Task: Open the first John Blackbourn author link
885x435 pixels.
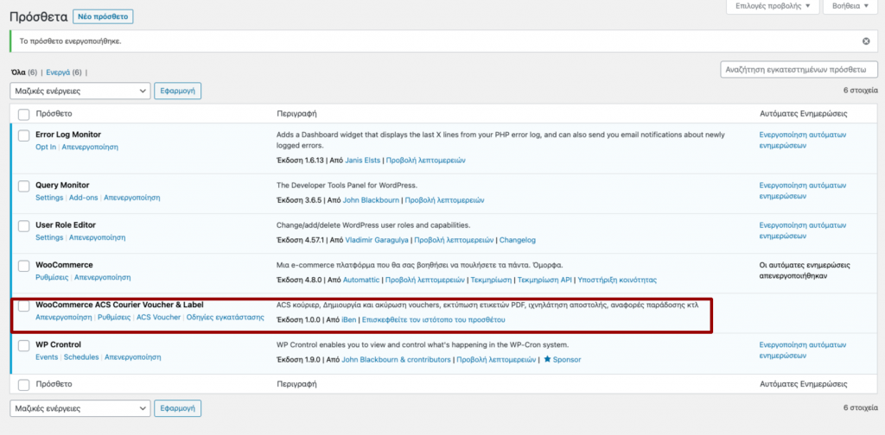Action: coord(372,200)
